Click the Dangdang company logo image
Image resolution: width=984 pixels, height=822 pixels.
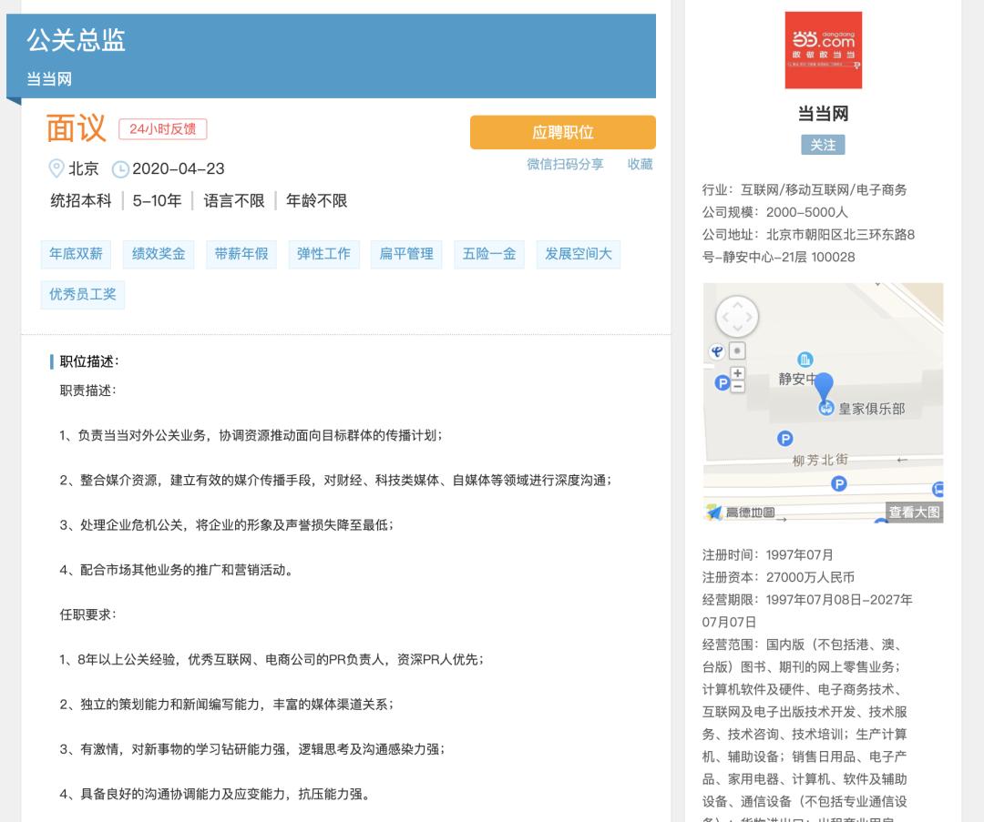(823, 50)
